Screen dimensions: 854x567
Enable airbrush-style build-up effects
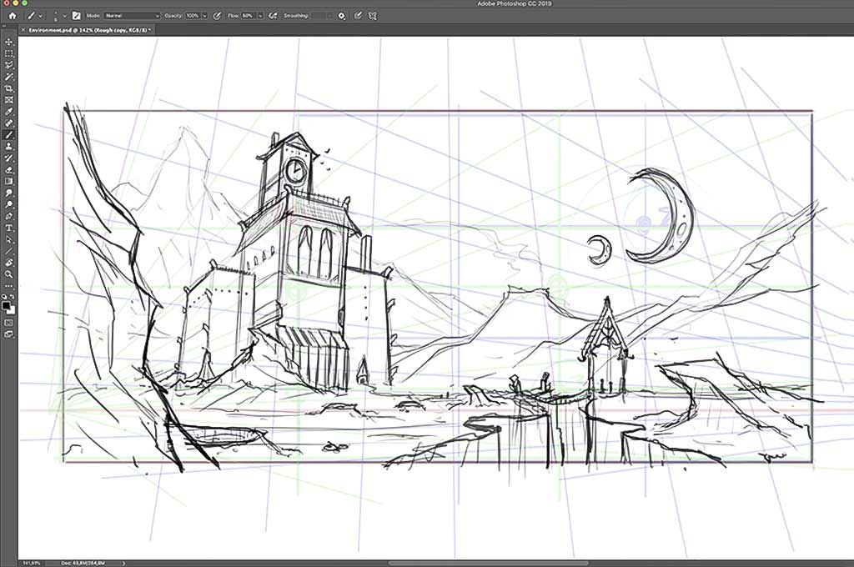pyautogui.click(x=274, y=16)
